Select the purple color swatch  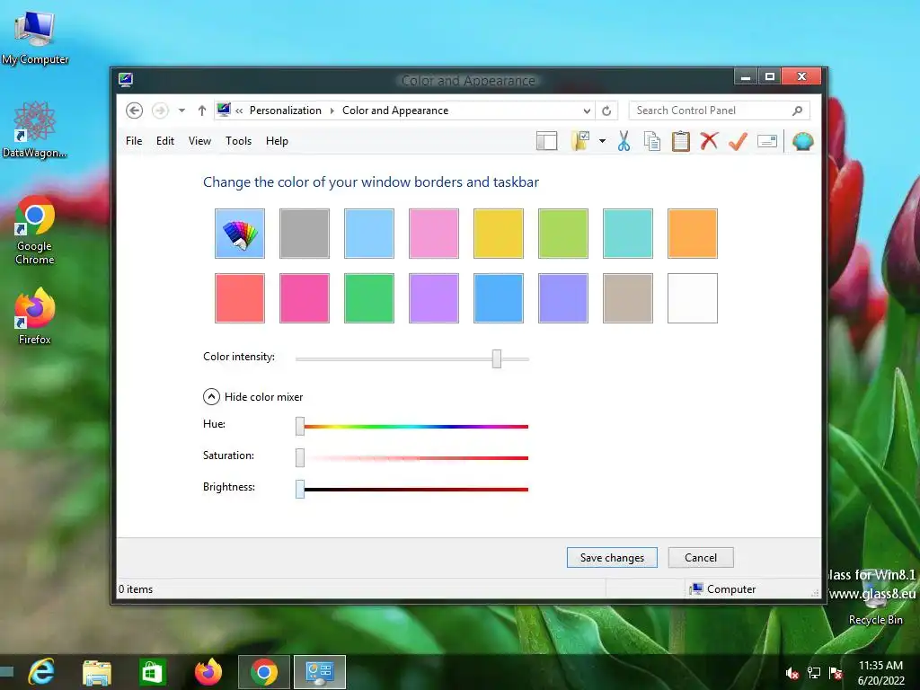(434, 298)
